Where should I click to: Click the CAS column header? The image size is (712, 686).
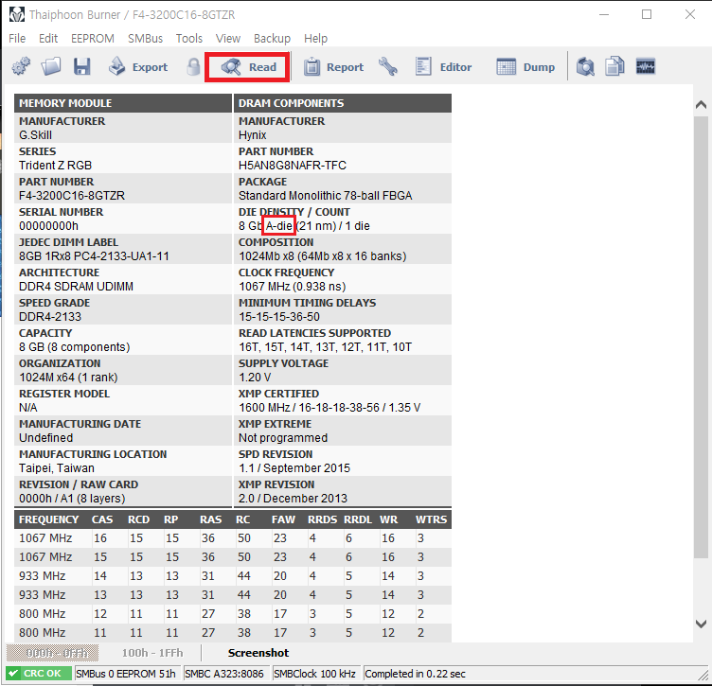(102, 519)
